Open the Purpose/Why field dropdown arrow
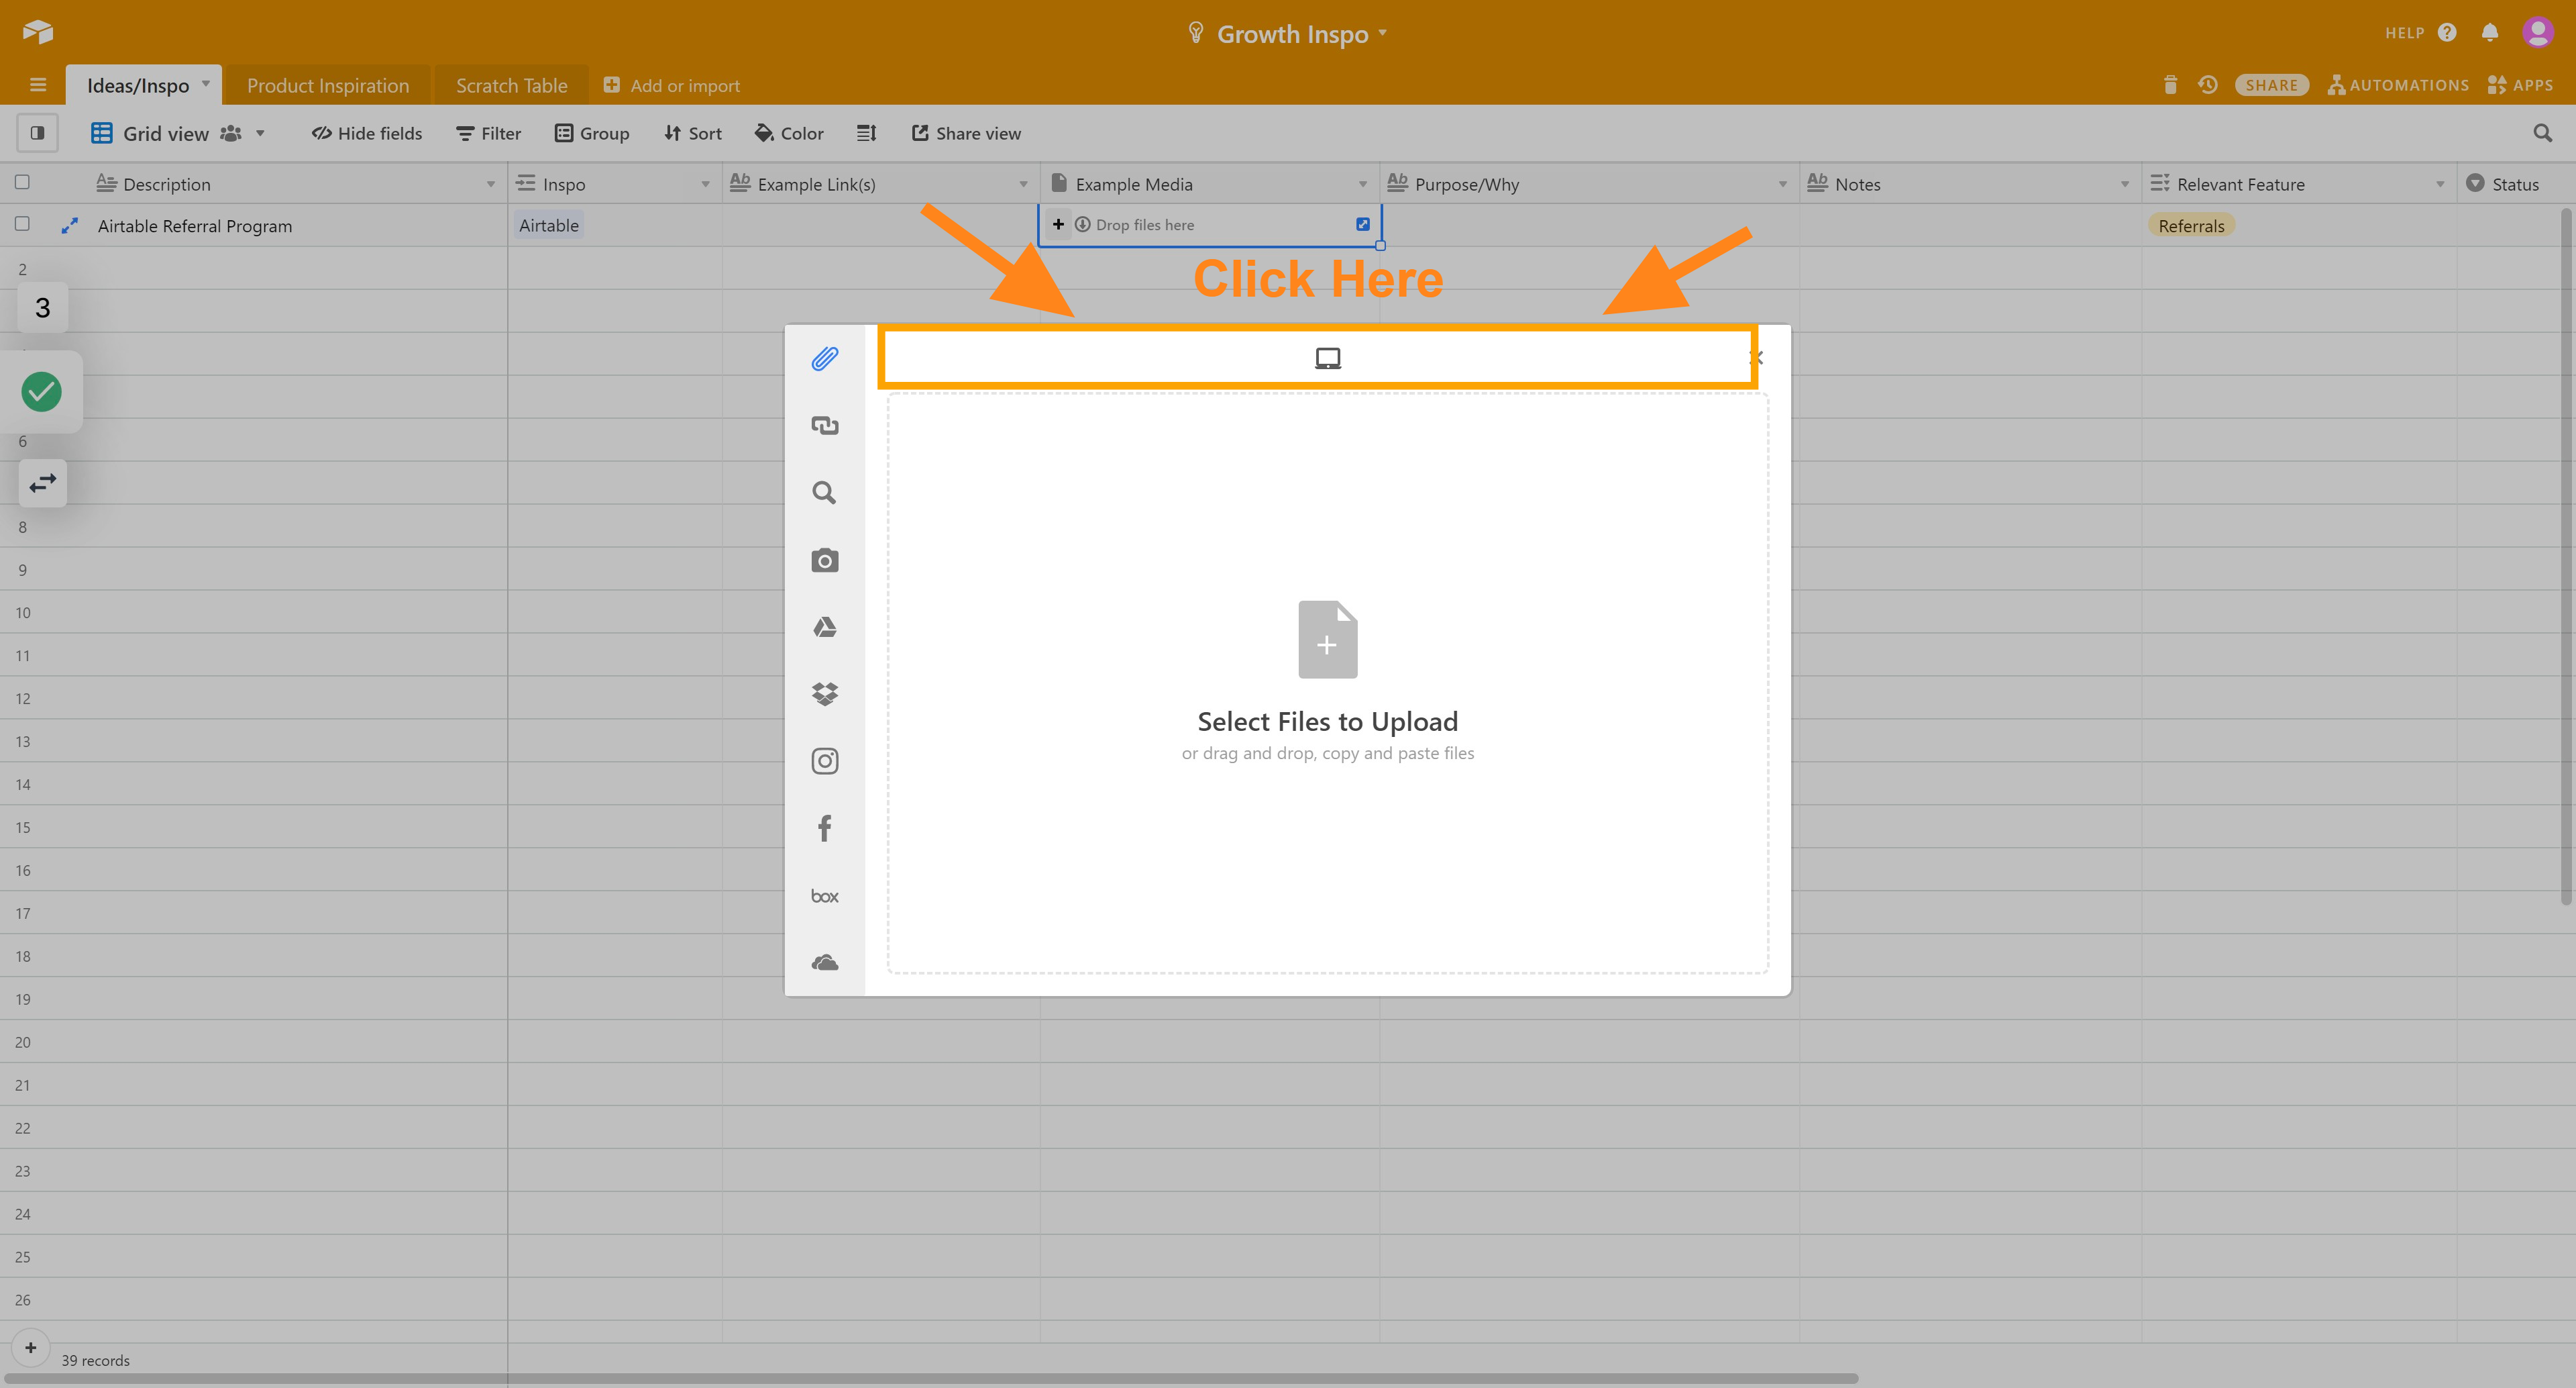This screenshot has height=1388, width=2576. point(1782,184)
